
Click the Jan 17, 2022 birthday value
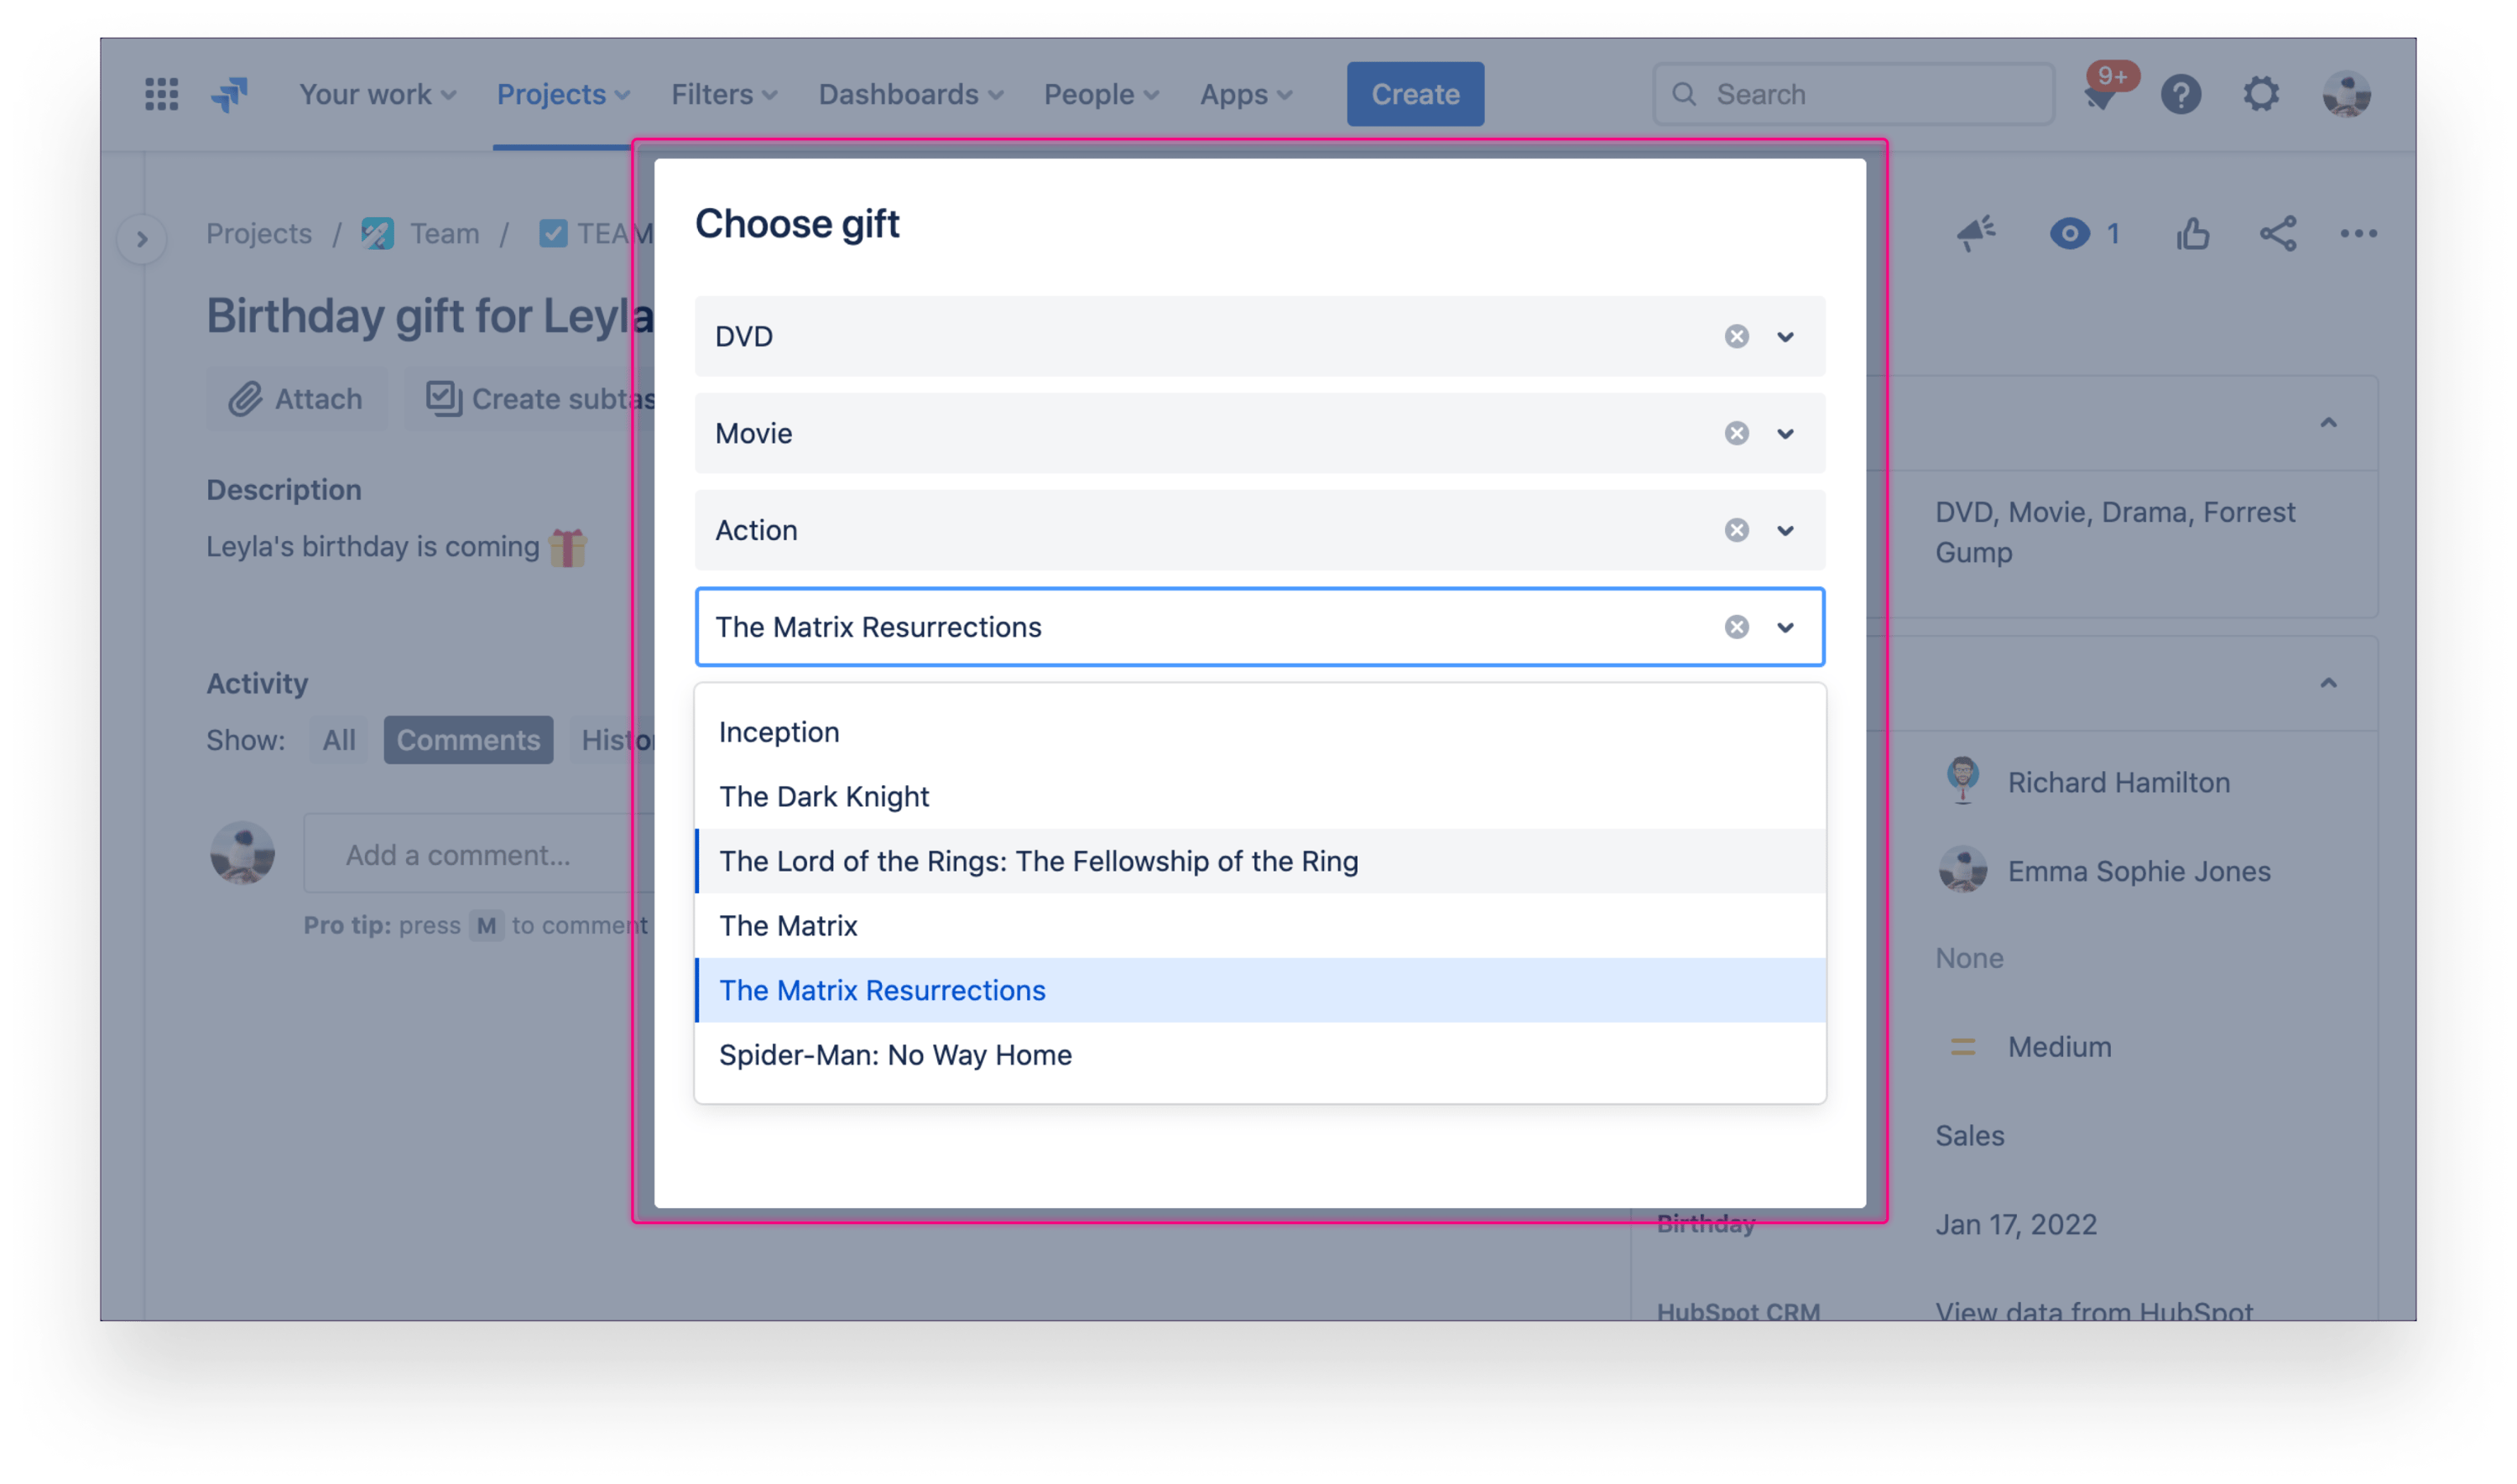2015,1225
